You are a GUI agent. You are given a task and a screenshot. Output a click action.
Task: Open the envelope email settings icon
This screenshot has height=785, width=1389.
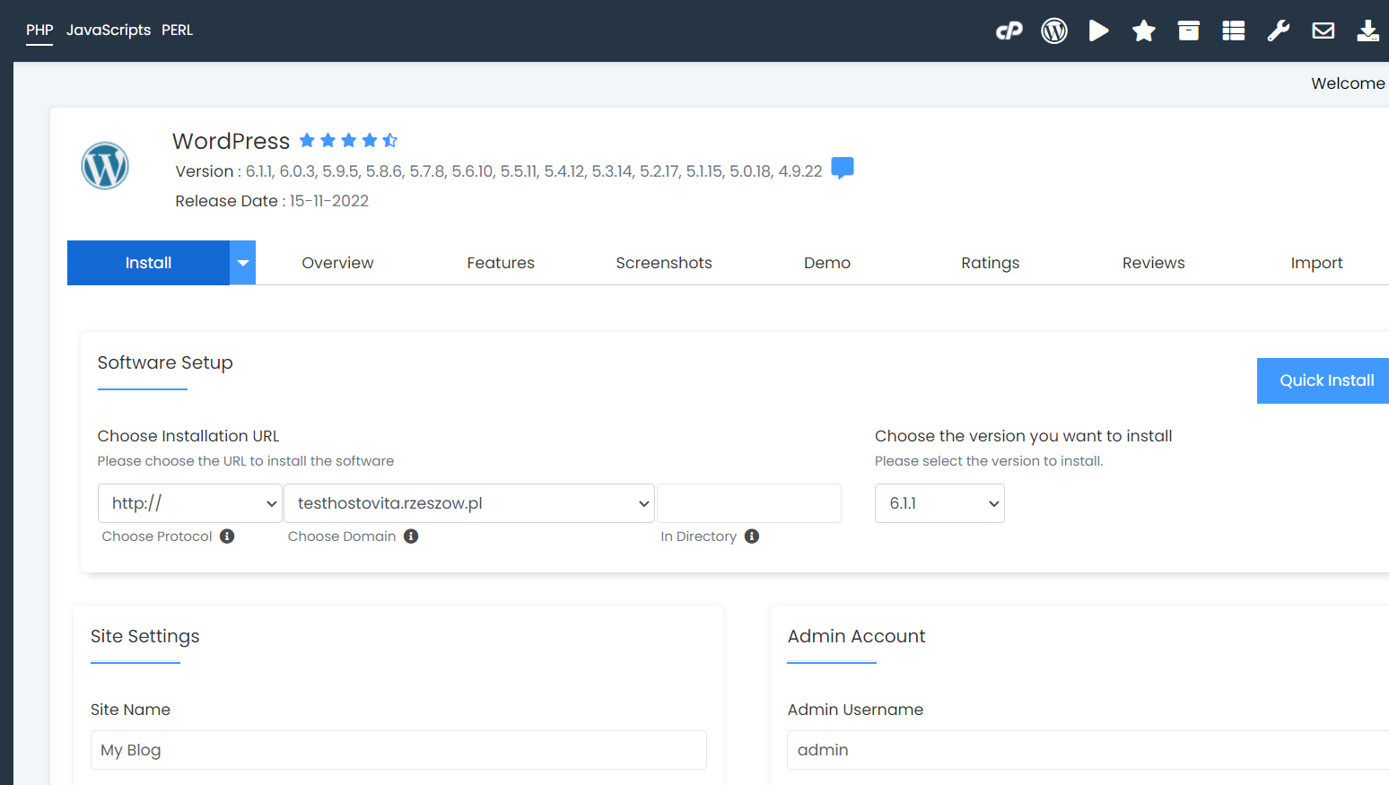click(1323, 31)
